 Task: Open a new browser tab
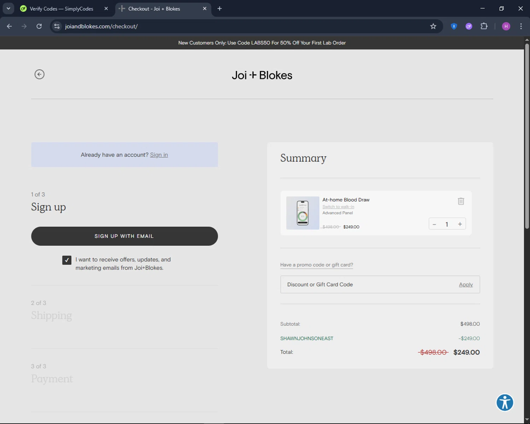tap(219, 8)
